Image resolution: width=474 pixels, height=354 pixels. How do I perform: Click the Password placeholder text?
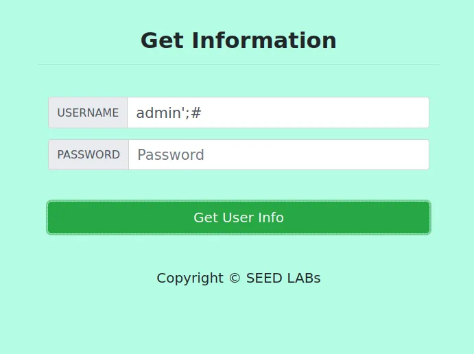coord(171,155)
